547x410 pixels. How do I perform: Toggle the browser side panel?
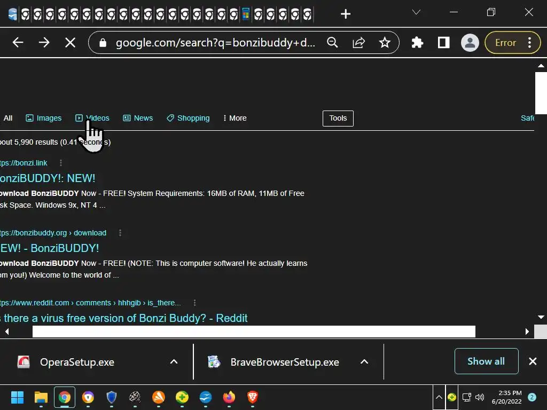(x=443, y=43)
